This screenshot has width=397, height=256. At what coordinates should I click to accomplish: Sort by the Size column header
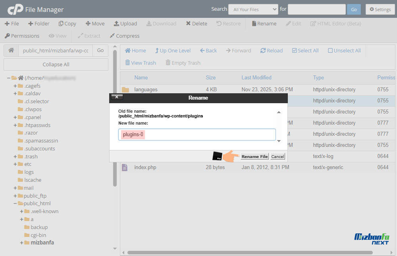(x=210, y=77)
